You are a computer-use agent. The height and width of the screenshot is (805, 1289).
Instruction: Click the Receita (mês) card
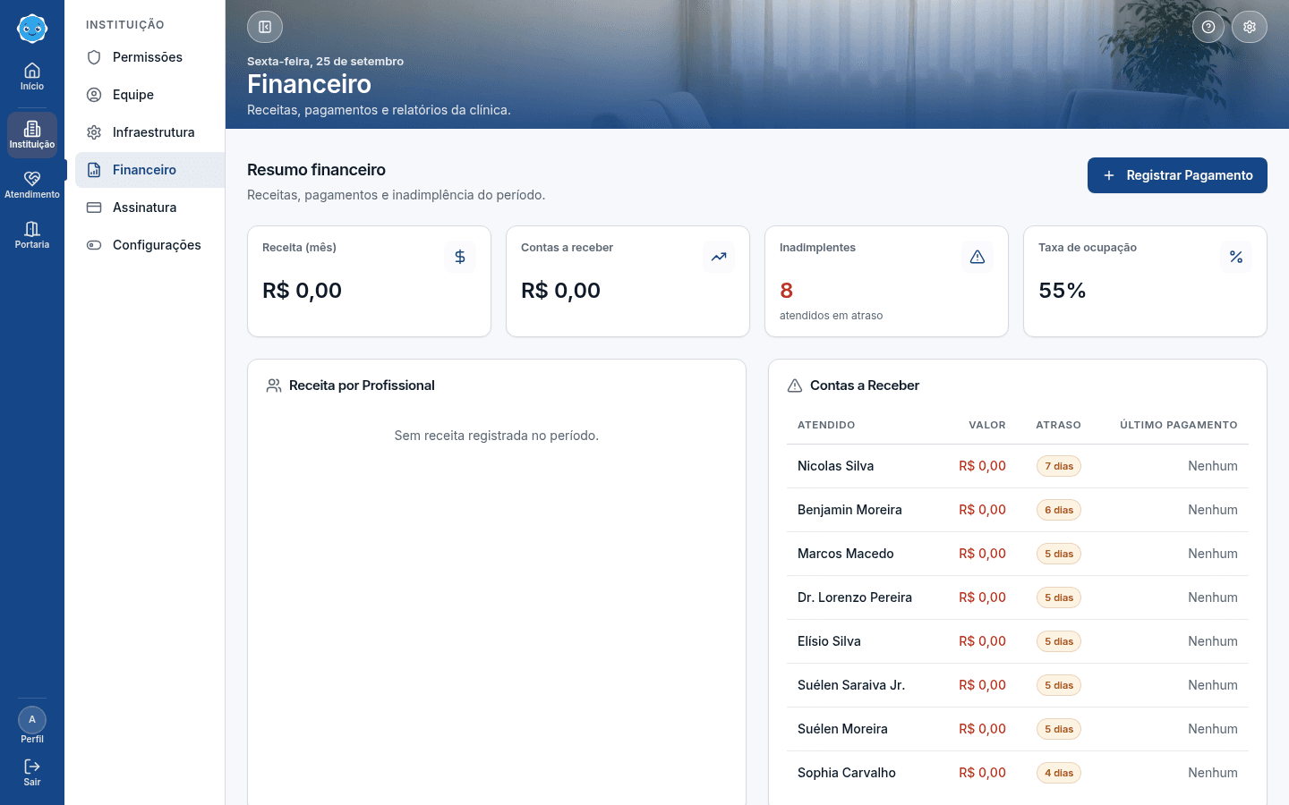[x=369, y=281]
